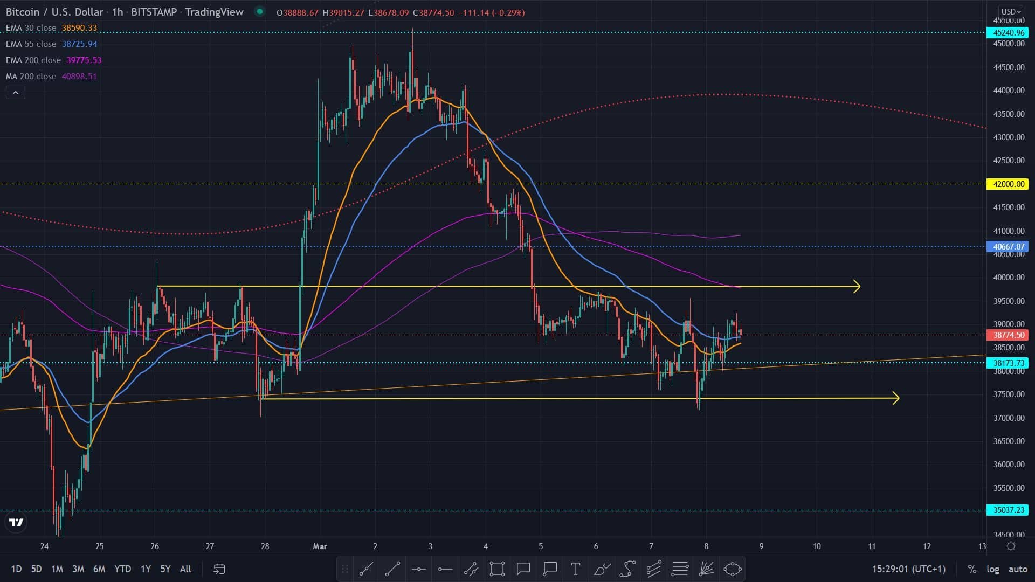Open the go to date calendar
This screenshot has height=582, width=1035.
tap(219, 569)
